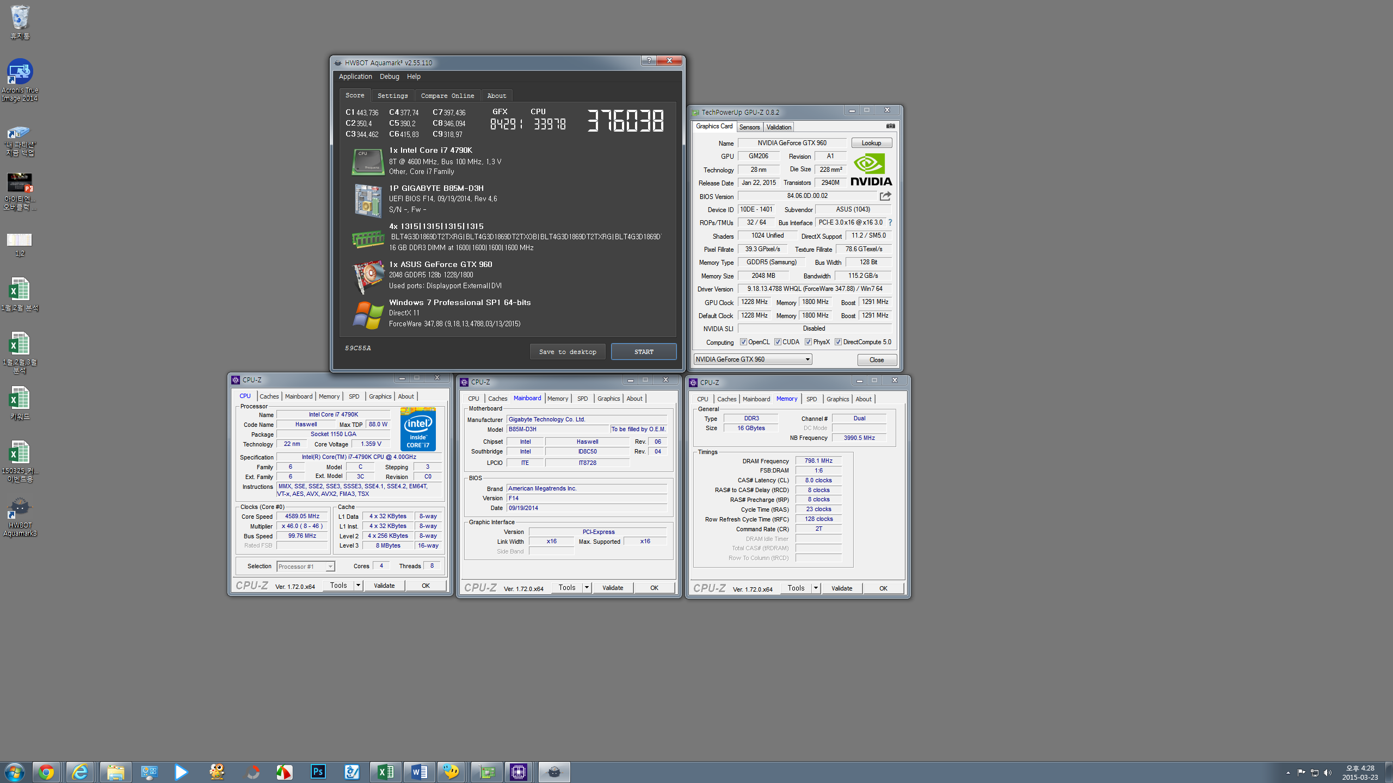
Task: Expand Tools arrow in CPU-Z Mainboard window
Action: tap(587, 588)
